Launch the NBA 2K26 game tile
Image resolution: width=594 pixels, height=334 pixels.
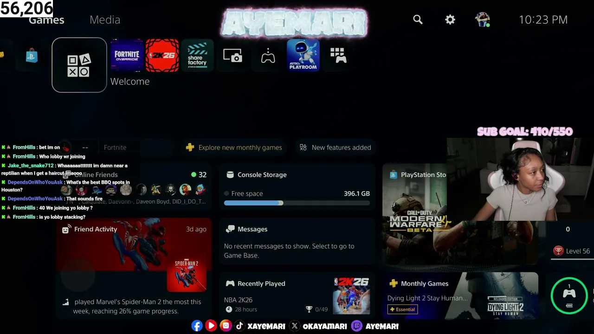162,56
